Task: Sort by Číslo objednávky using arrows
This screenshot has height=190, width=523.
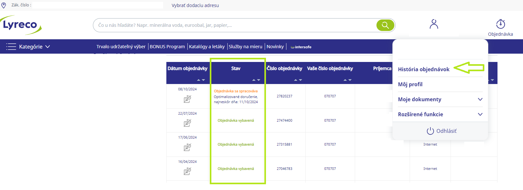Action: (x=298, y=80)
